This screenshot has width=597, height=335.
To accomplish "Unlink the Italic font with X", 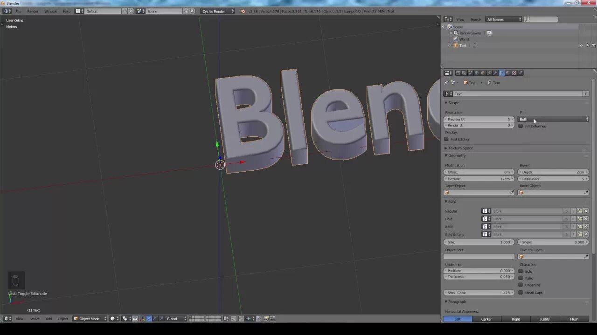I will coord(586,227).
